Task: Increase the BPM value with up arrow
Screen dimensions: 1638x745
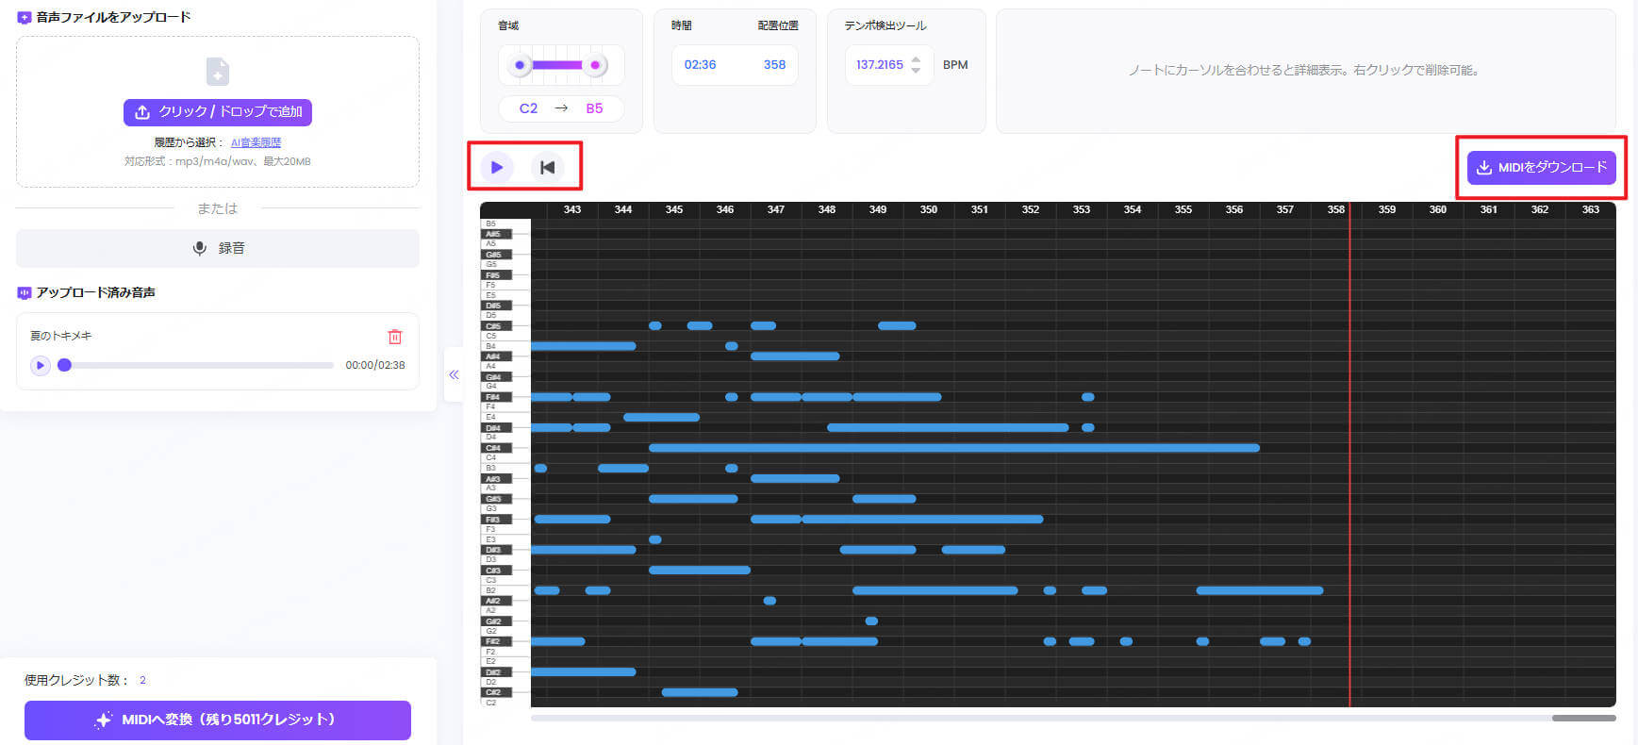Action: [916, 59]
